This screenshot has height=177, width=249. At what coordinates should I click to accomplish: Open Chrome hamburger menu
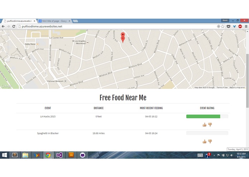pyautogui.click(x=246, y=27)
